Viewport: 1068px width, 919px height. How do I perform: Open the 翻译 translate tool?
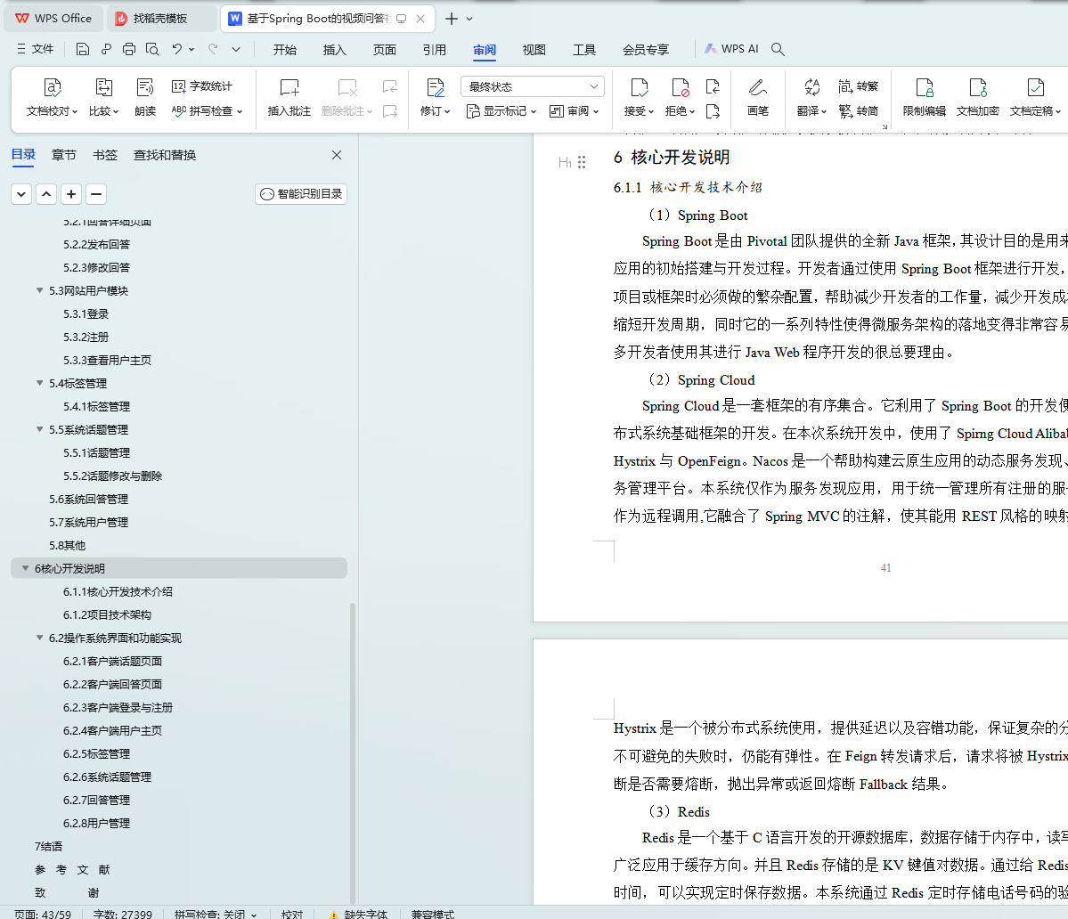coord(811,97)
